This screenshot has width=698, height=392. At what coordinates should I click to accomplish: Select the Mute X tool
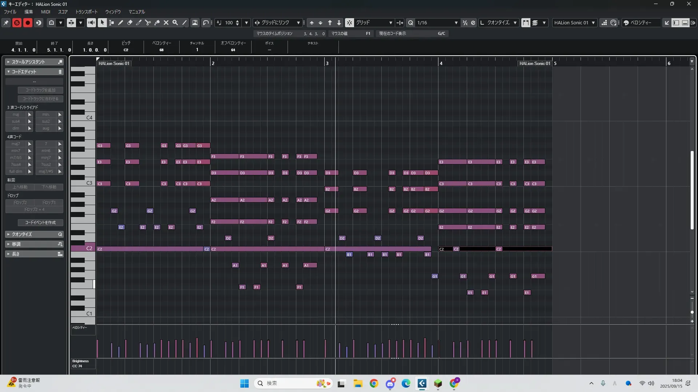pos(166,23)
